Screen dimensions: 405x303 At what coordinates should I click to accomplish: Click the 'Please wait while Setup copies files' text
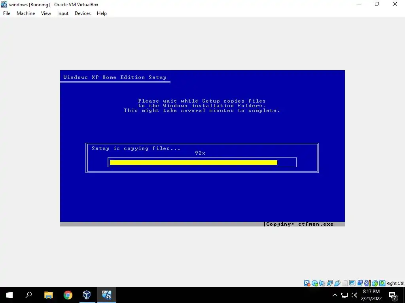(x=202, y=101)
